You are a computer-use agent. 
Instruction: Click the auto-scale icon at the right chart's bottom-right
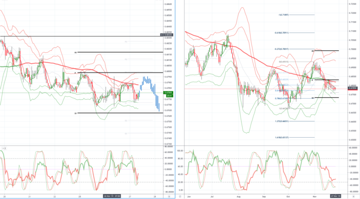tap(353, 197)
